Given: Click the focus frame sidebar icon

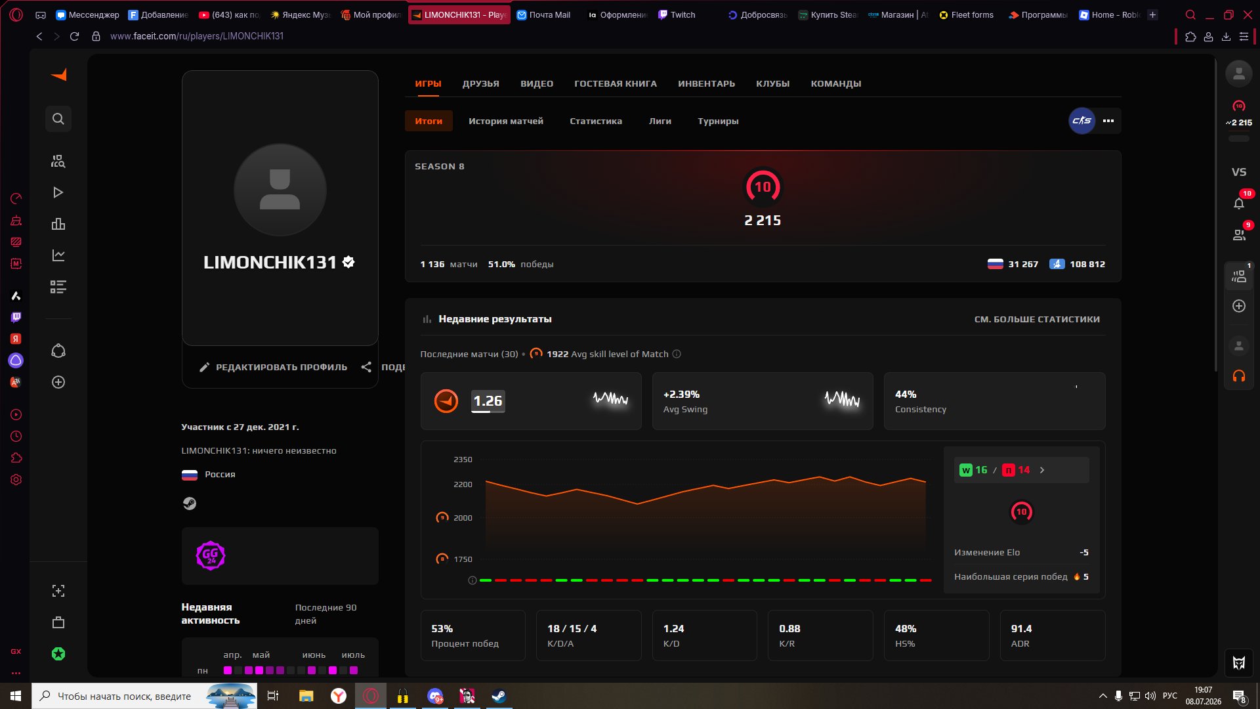Looking at the screenshot, I should pyautogui.click(x=58, y=591).
